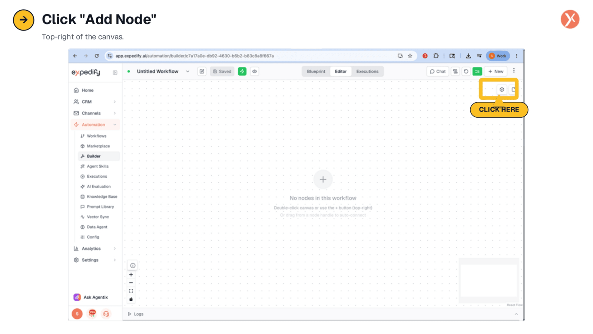The width and height of the screenshot is (593, 334).
Task: Click the install app icon in address bar
Action: [400, 56]
